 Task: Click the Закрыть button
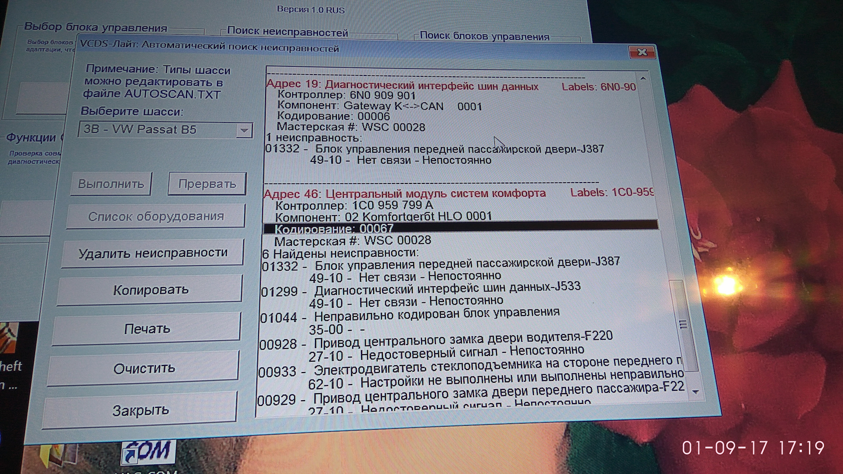(140, 410)
